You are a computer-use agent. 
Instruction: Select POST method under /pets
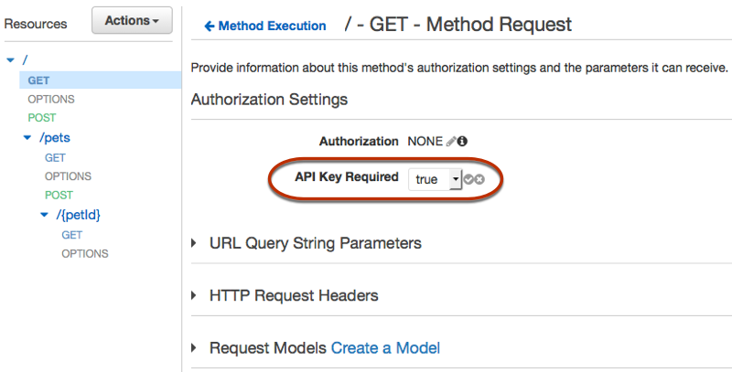(x=59, y=196)
